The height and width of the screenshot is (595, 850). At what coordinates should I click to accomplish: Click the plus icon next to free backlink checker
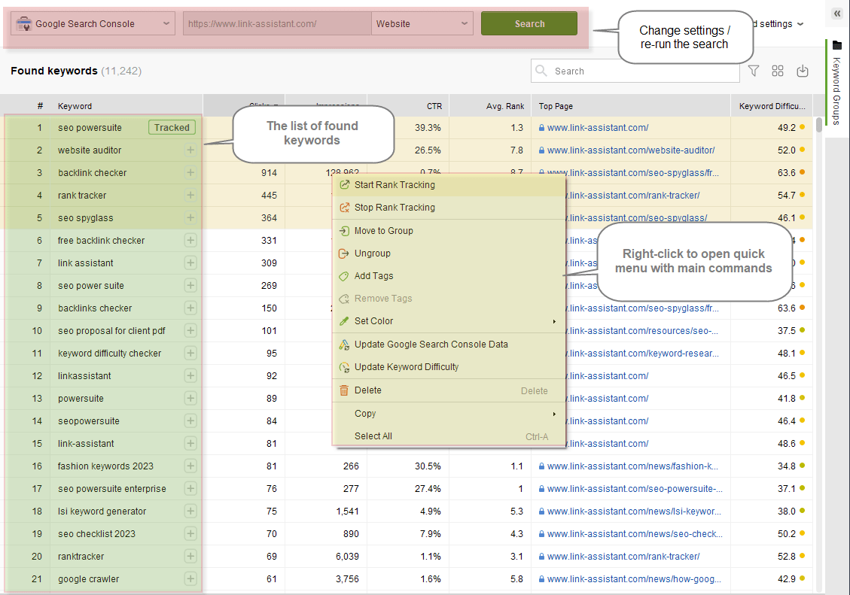pos(190,241)
